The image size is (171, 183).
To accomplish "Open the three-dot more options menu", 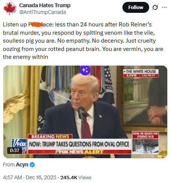I will click(164, 8).
